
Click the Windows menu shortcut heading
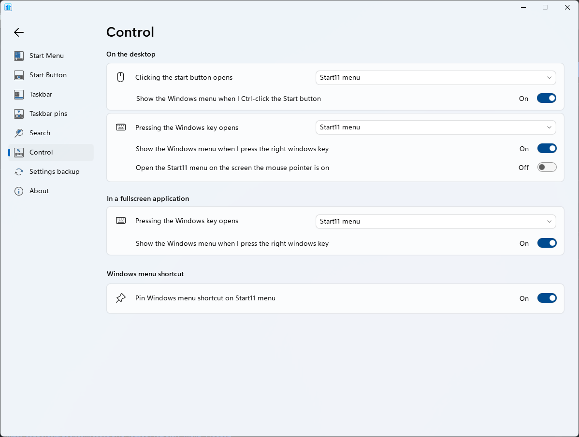coord(145,274)
